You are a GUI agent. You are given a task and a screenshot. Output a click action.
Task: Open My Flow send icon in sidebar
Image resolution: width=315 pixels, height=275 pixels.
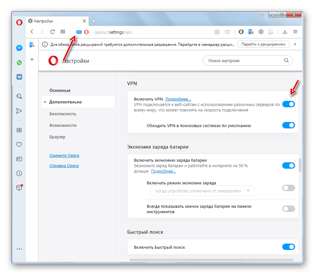[19, 111]
